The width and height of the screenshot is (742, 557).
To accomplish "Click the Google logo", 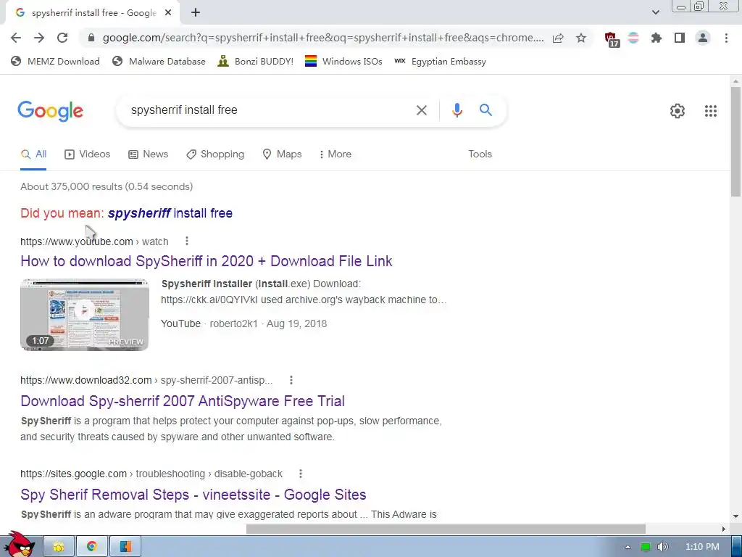I will pyautogui.click(x=50, y=111).
